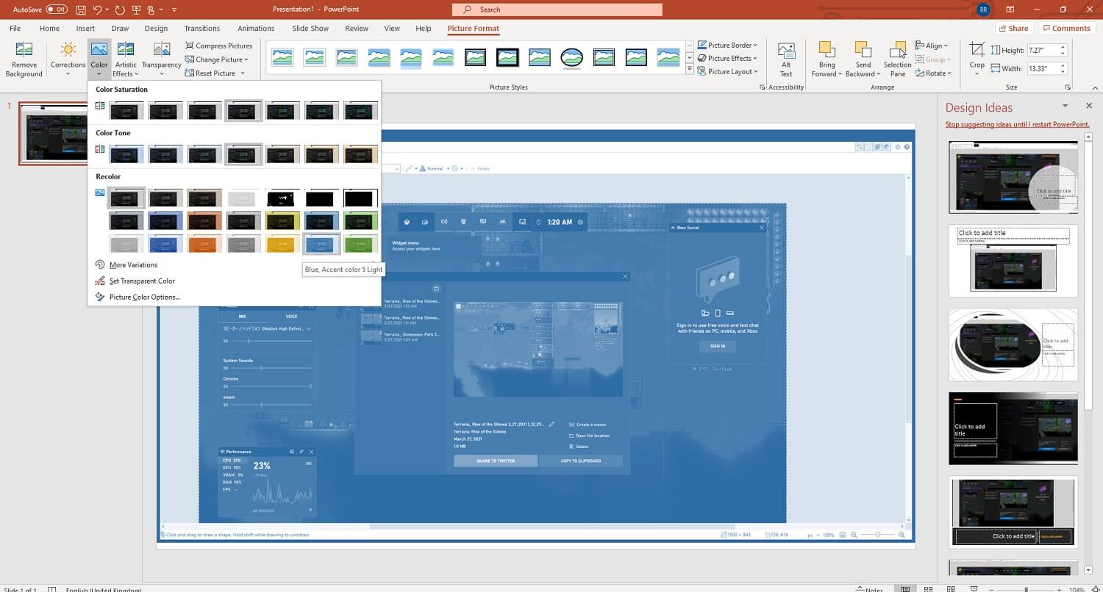The width and height of the screenshot is (1103, 592).
Task: Switch to the Slide Show tab
Action: pos(310,28)
